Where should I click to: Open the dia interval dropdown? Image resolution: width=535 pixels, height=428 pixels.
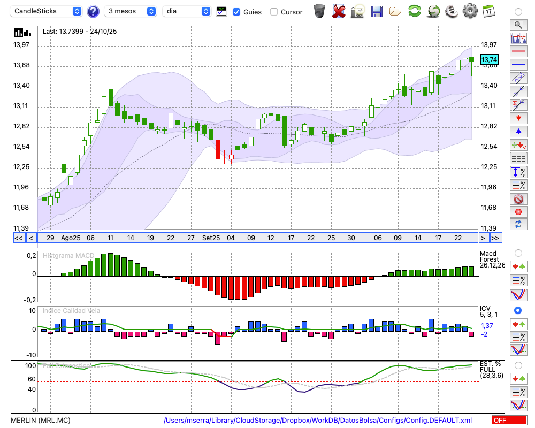(187, 11)
